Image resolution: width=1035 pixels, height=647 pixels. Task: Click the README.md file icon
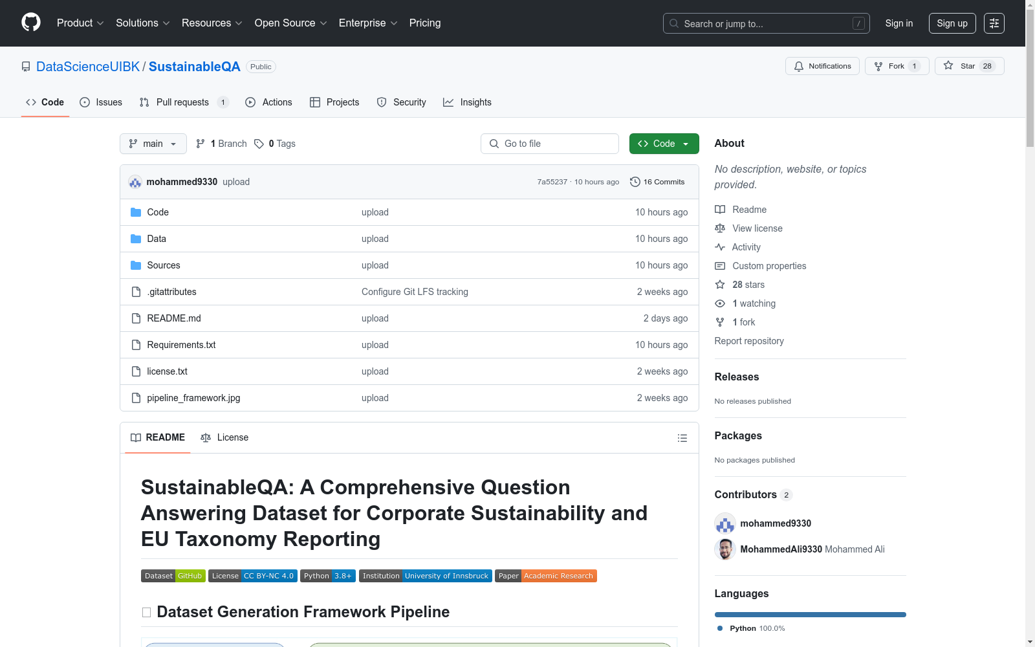tap(136, 318)
